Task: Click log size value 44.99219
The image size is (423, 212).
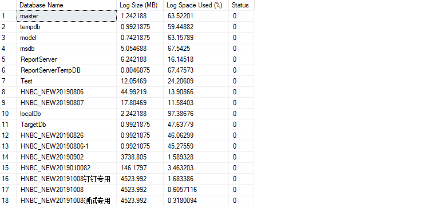Action: coord(133,92)
